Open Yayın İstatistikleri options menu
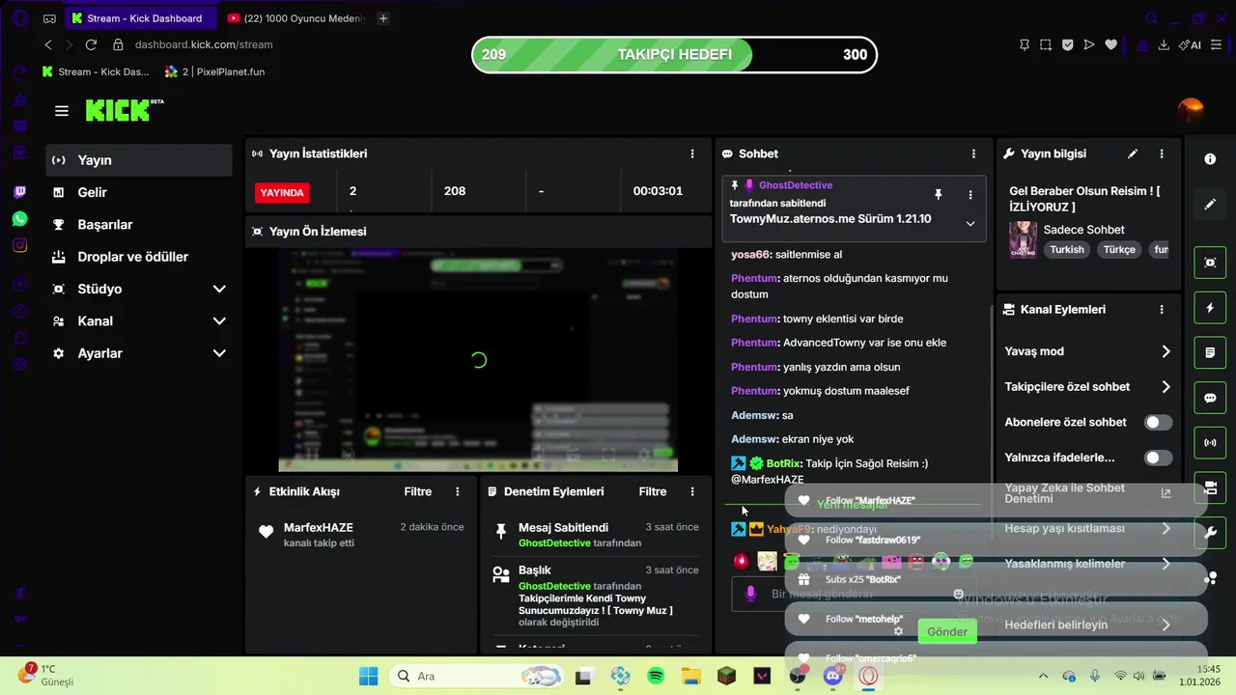 [x=692, y=153]
